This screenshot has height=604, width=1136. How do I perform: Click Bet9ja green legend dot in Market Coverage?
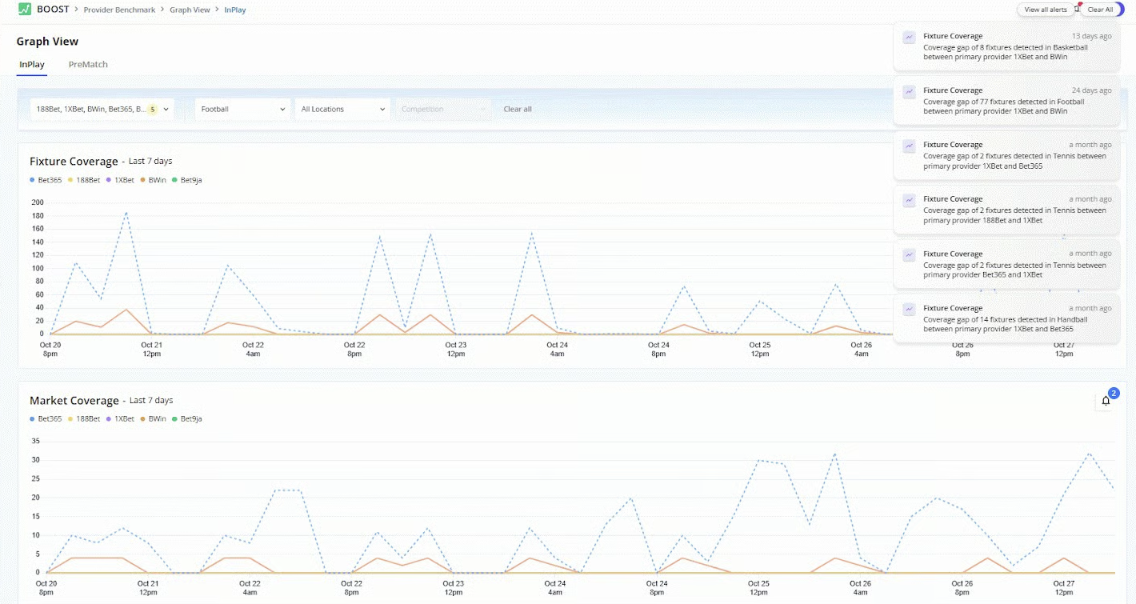pyautogui.click(x=176, y=418)
